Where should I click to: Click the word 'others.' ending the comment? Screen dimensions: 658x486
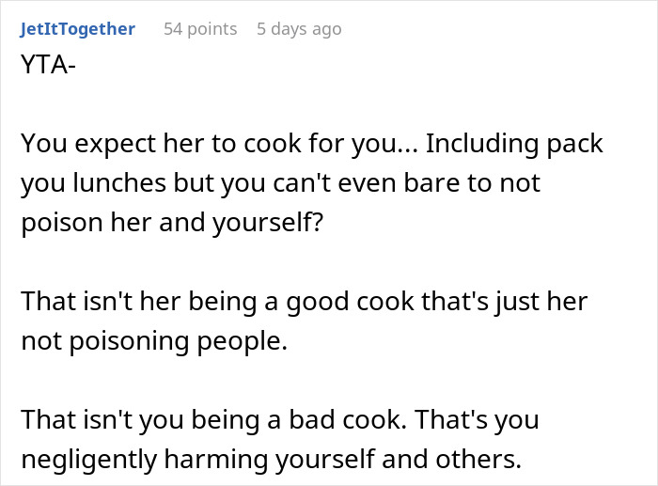pyautogui.click(x=478, y=459)
